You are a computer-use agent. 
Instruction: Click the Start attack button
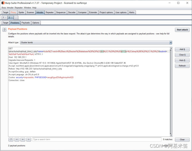point(182,30)
